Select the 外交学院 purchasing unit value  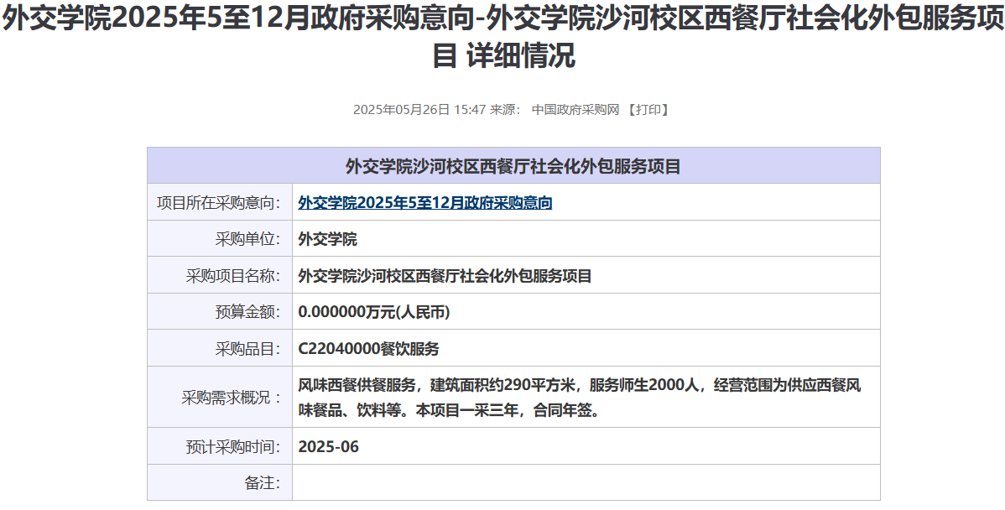(327, 239)
